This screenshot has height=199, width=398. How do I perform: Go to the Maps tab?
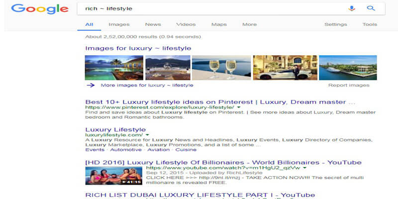point(219,24)
